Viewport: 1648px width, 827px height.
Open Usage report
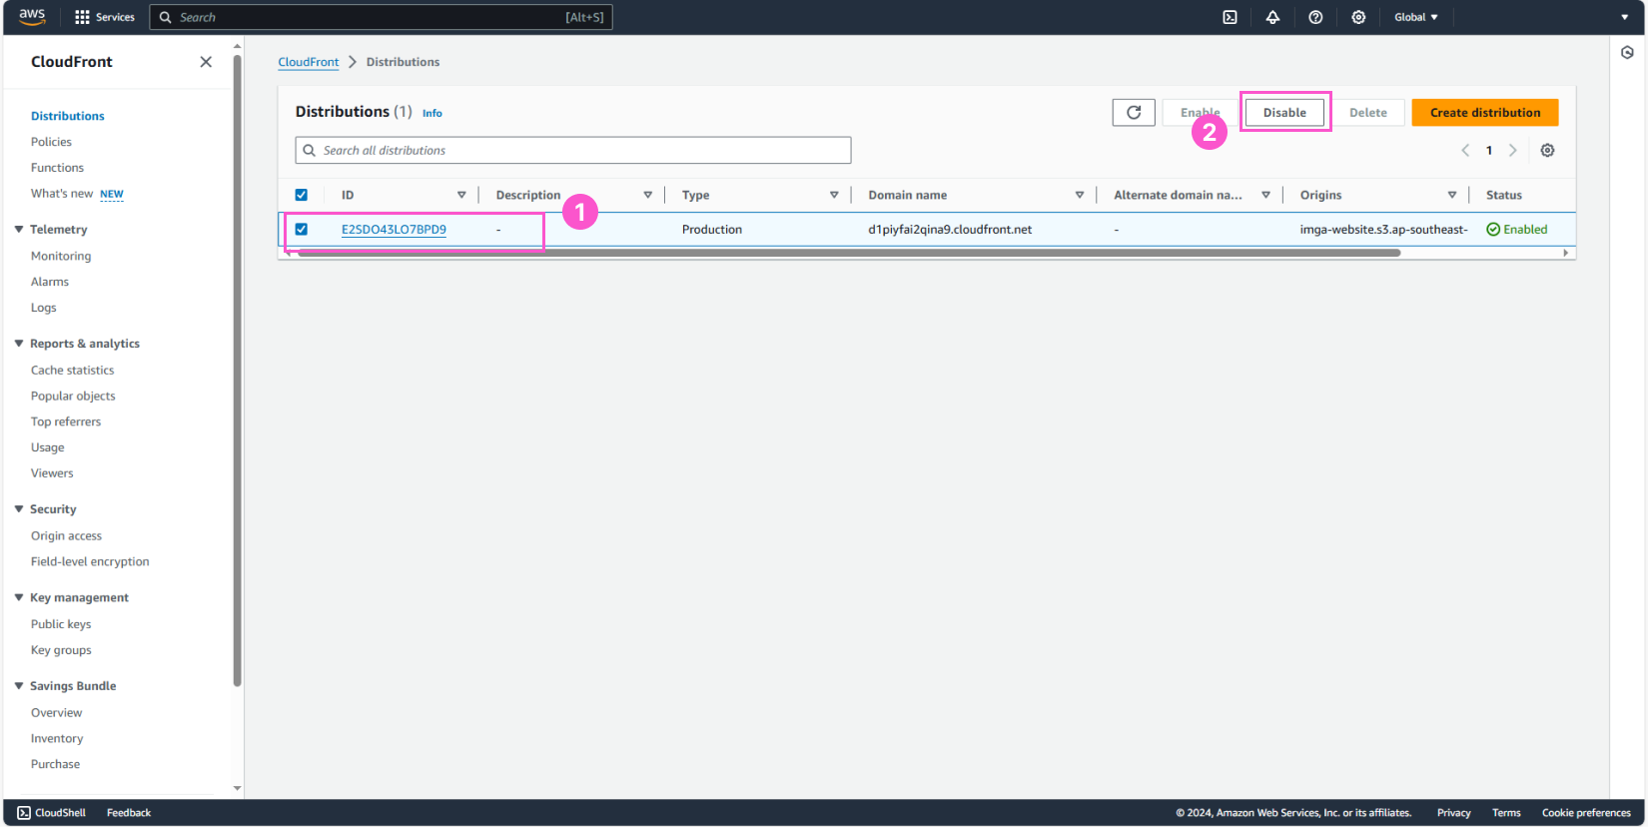click(47, 447)
